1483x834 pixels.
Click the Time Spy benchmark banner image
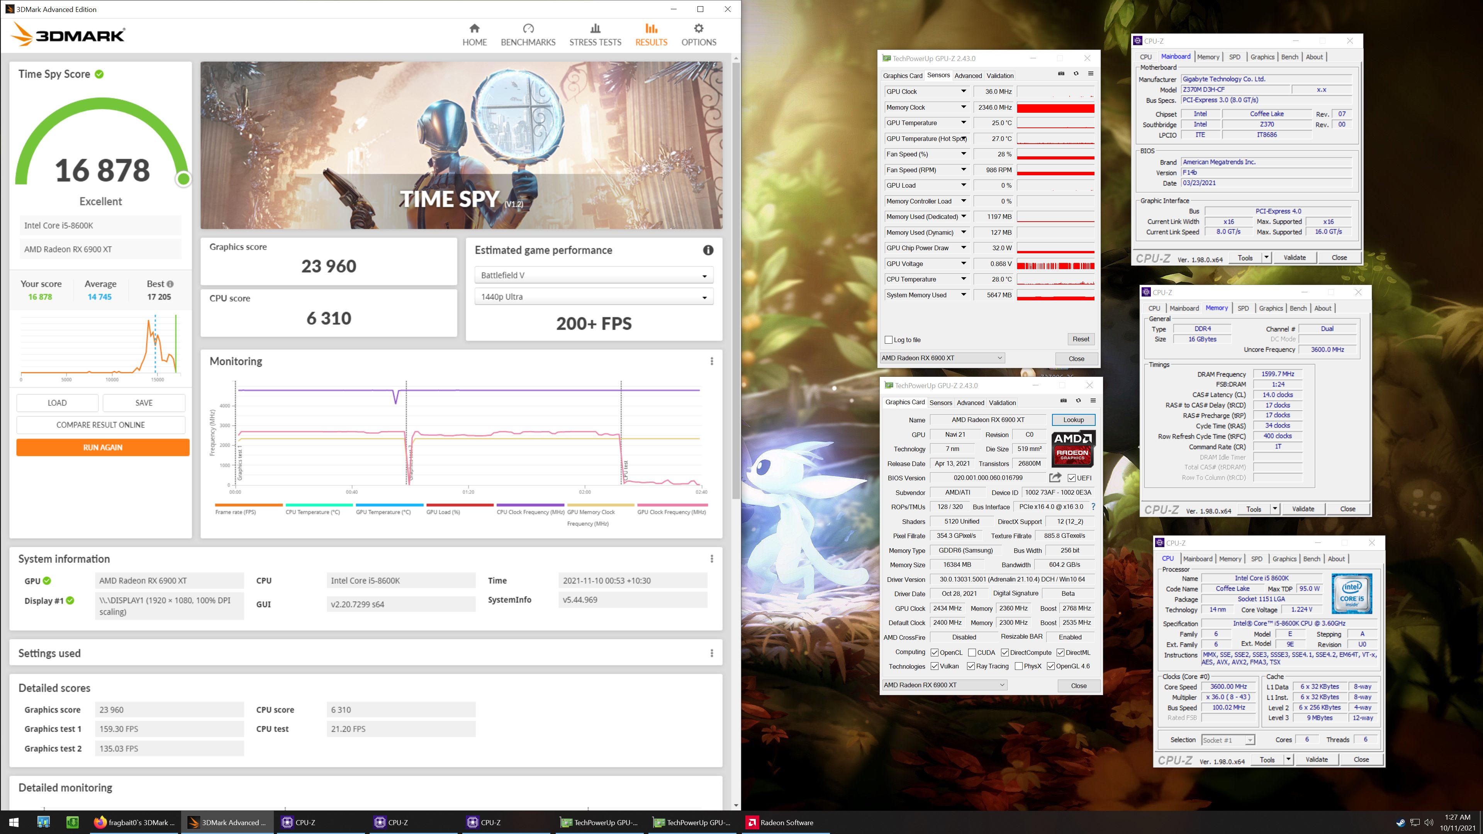point(461,145)
